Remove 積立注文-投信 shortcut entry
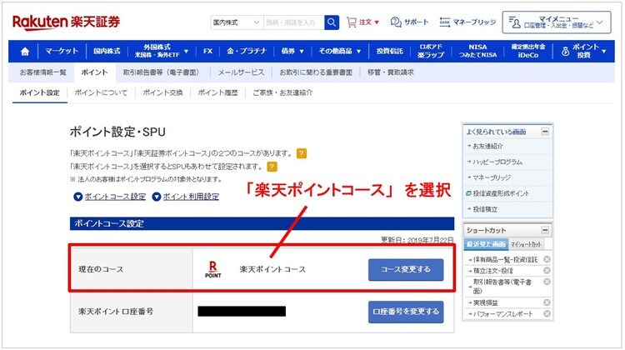The image size is (625, 350). (x=547, y=270)
